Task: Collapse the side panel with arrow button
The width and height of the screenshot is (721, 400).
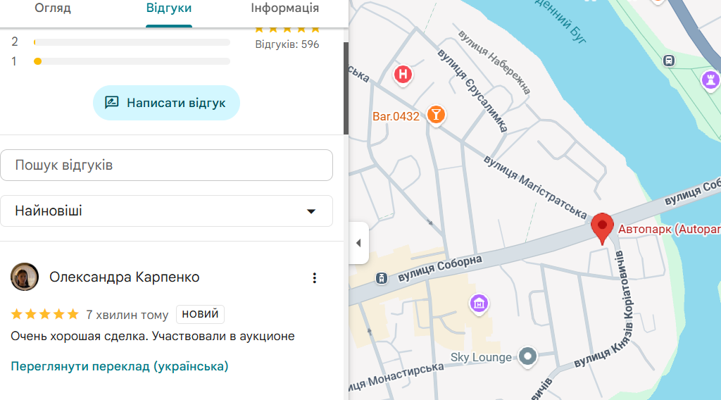Action: pyautogui.click(x=358, y=243)
